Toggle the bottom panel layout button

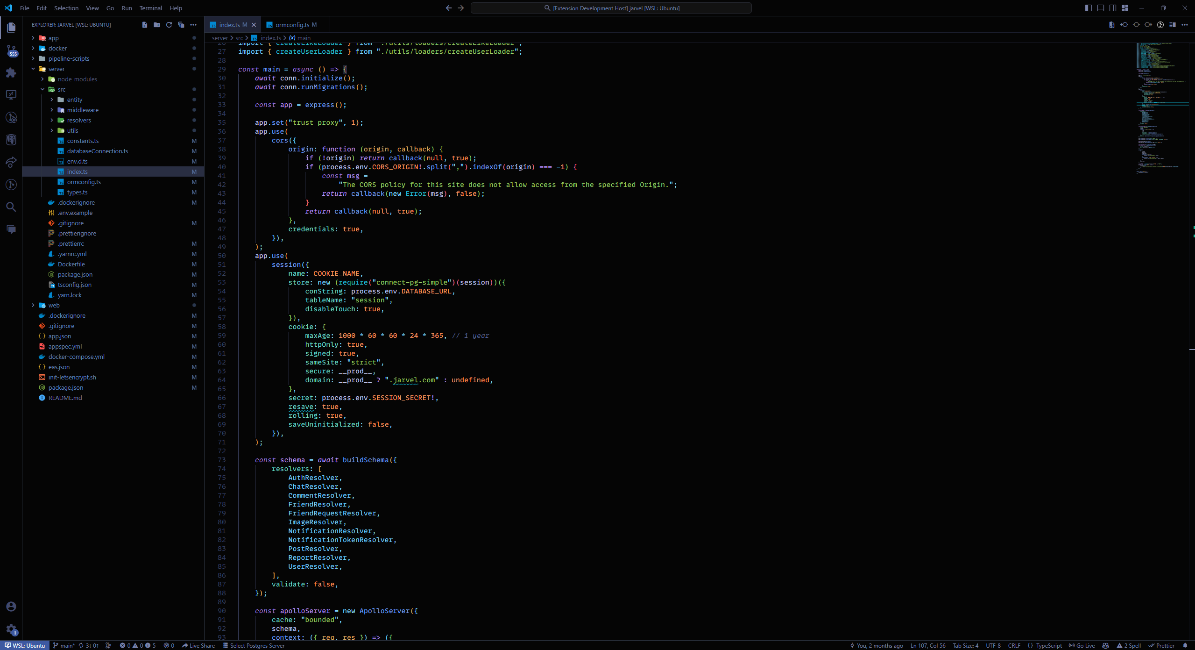(x=1101, y=8)
